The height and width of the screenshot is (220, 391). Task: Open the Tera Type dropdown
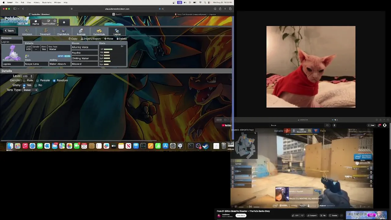pyautogui.click(x=30, y=90)
